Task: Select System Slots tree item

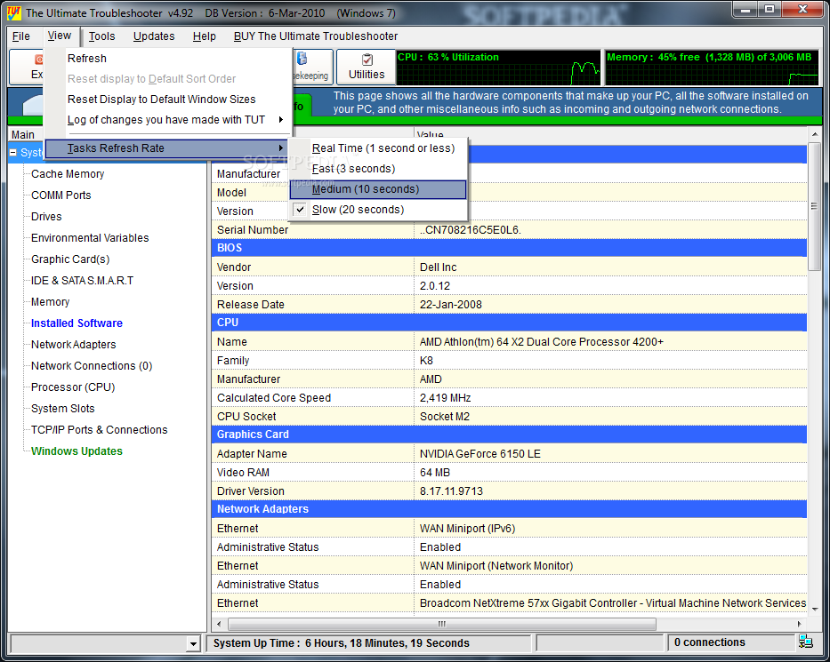Action: [x=63, y=408]
